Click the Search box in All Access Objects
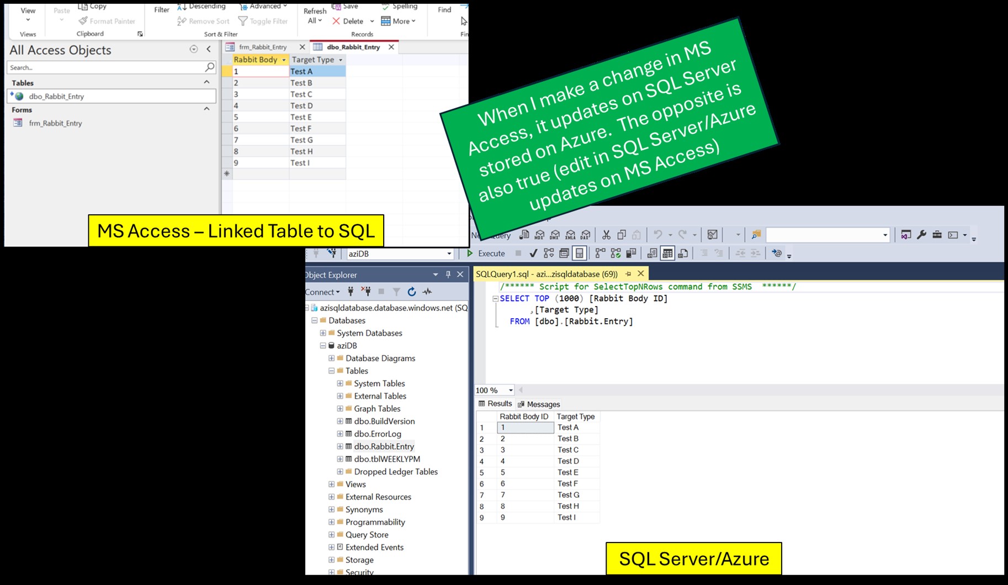Viewport: 1008px width, 585px height. (111, 67)
